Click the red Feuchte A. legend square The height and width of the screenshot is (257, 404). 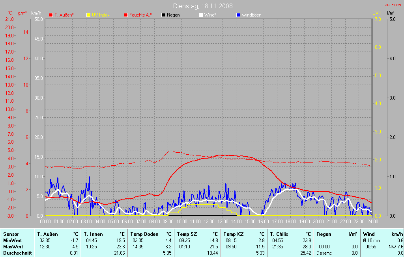126,15
